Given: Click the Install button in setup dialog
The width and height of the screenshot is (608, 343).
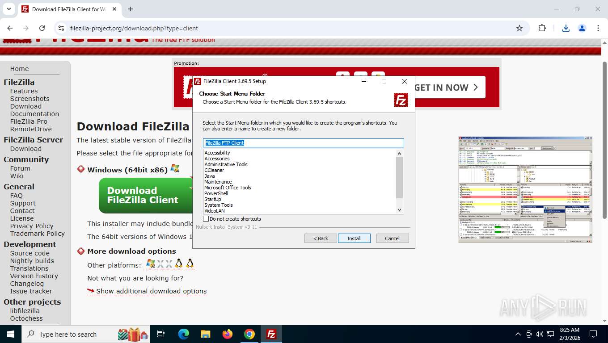Looking at the screenshot, I should (x=354, y=238).
